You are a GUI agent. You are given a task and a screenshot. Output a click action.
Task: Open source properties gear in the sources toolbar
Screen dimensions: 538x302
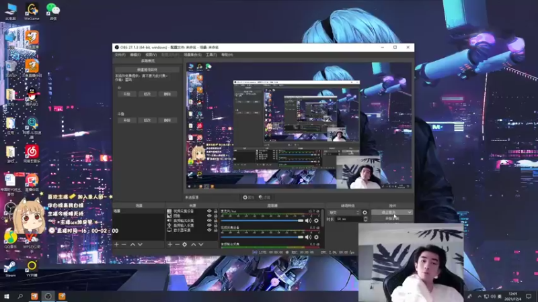point(184,244)
